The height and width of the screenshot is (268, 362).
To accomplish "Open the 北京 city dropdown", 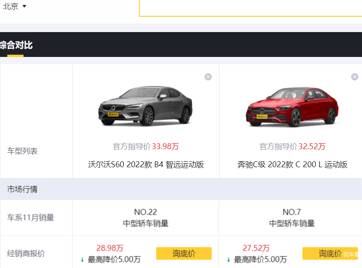I will pyautogui.click(x=15, y=6).
